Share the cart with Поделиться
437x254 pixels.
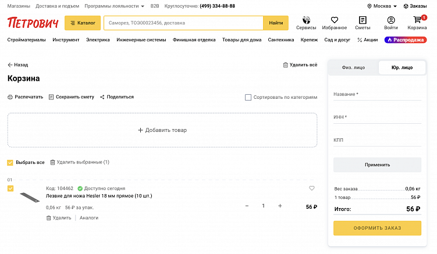click(117, 97)
